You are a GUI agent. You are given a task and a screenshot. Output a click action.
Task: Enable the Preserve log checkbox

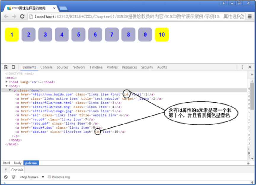pos(49,177)
